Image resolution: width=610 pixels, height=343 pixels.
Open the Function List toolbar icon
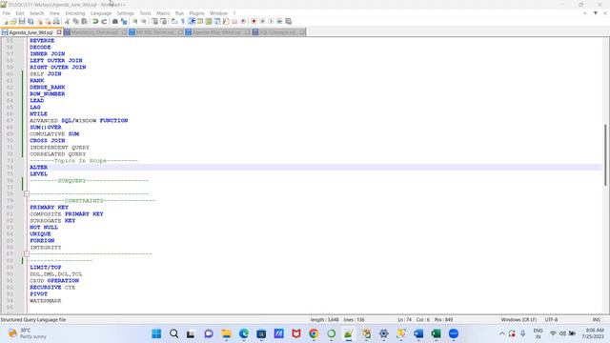(x=226, y=21)
